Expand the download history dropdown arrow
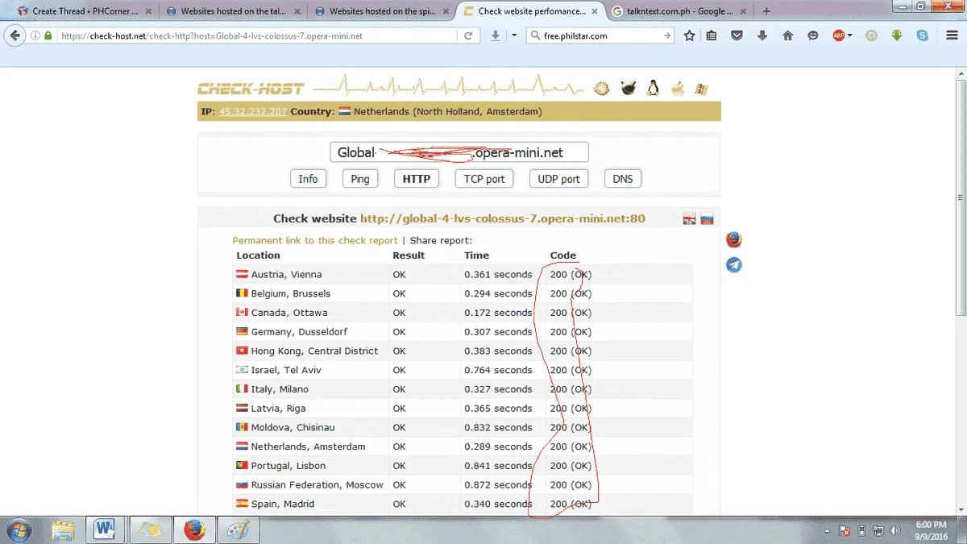Viewport: 967px width, 544px height. (x=514, y=35)
